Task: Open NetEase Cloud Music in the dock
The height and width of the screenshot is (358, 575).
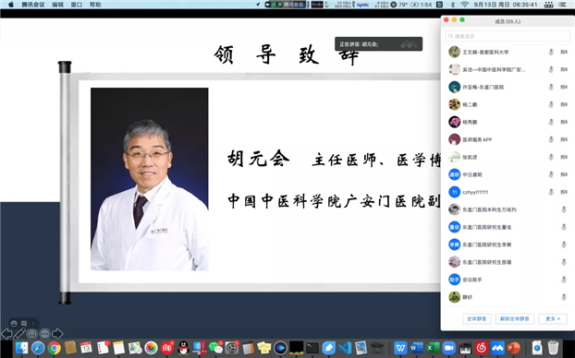Action: point(482,347)
